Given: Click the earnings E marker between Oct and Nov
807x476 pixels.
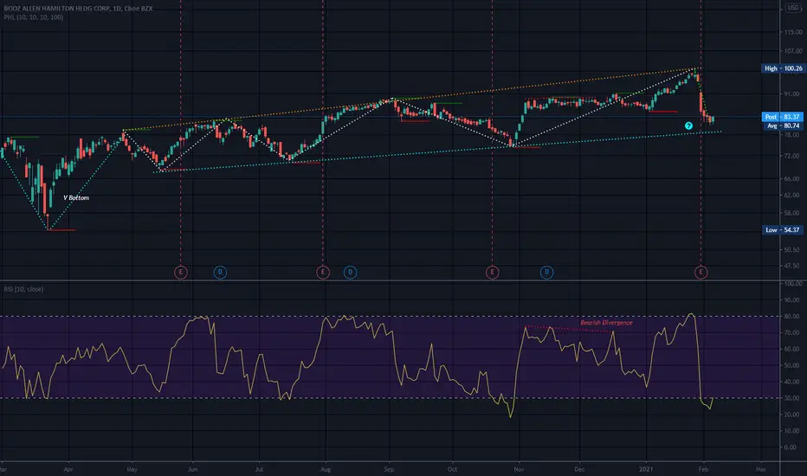Looking at the screenshot, I should tap(492, 273).
